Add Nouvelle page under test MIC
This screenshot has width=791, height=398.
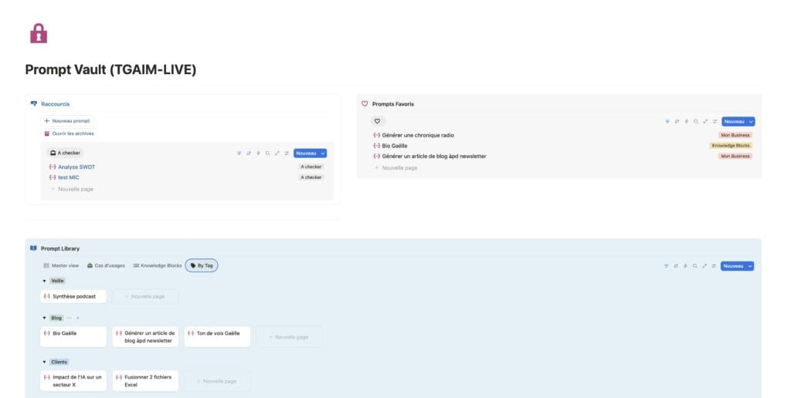coord(72,189)
